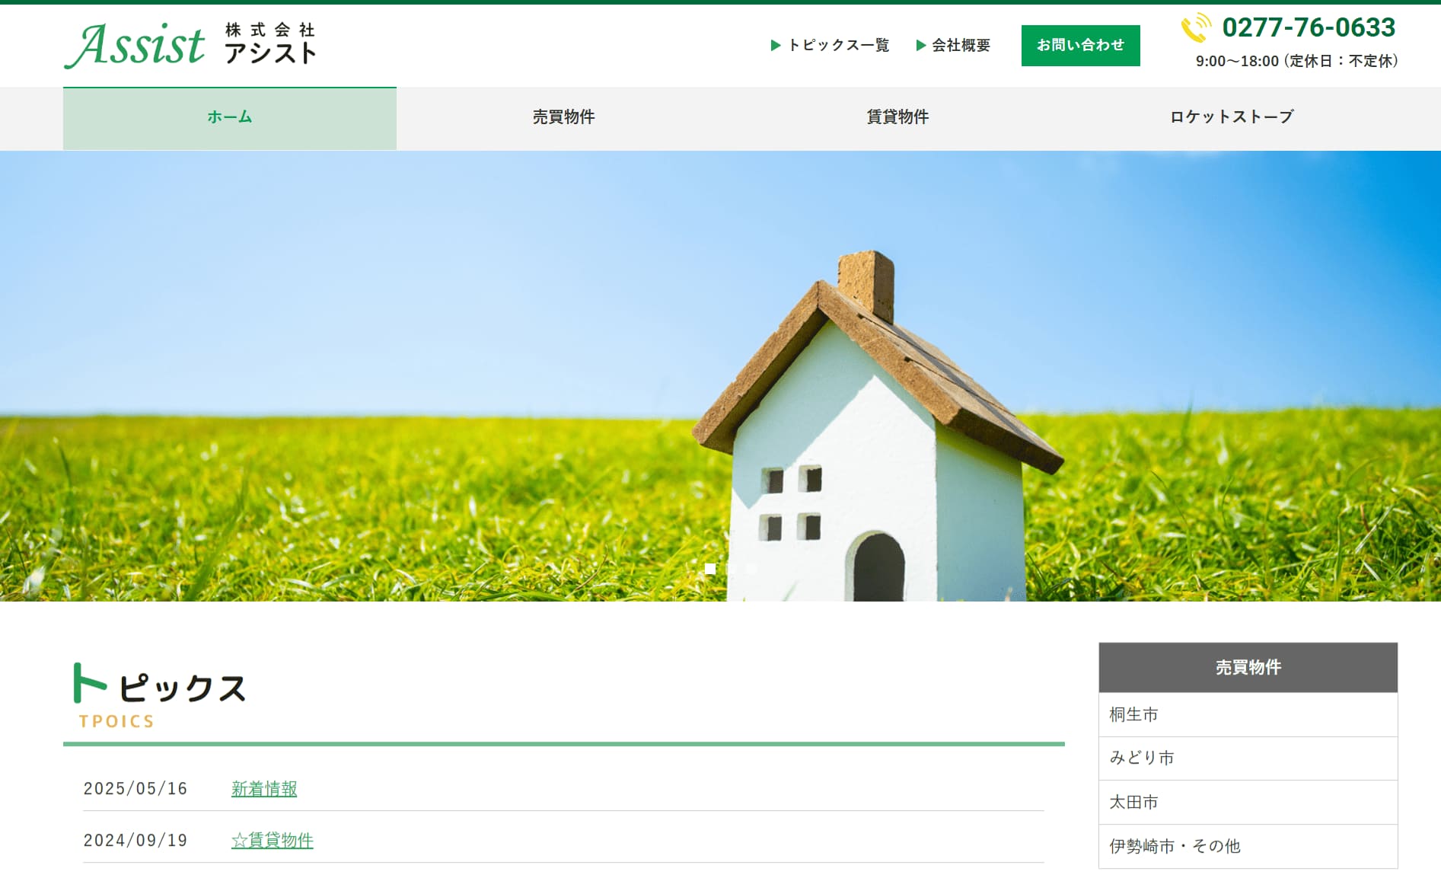Open the ロケットストーブ navigation tab
This screenshot has width=1441, height=881.
coord(1231,117)
